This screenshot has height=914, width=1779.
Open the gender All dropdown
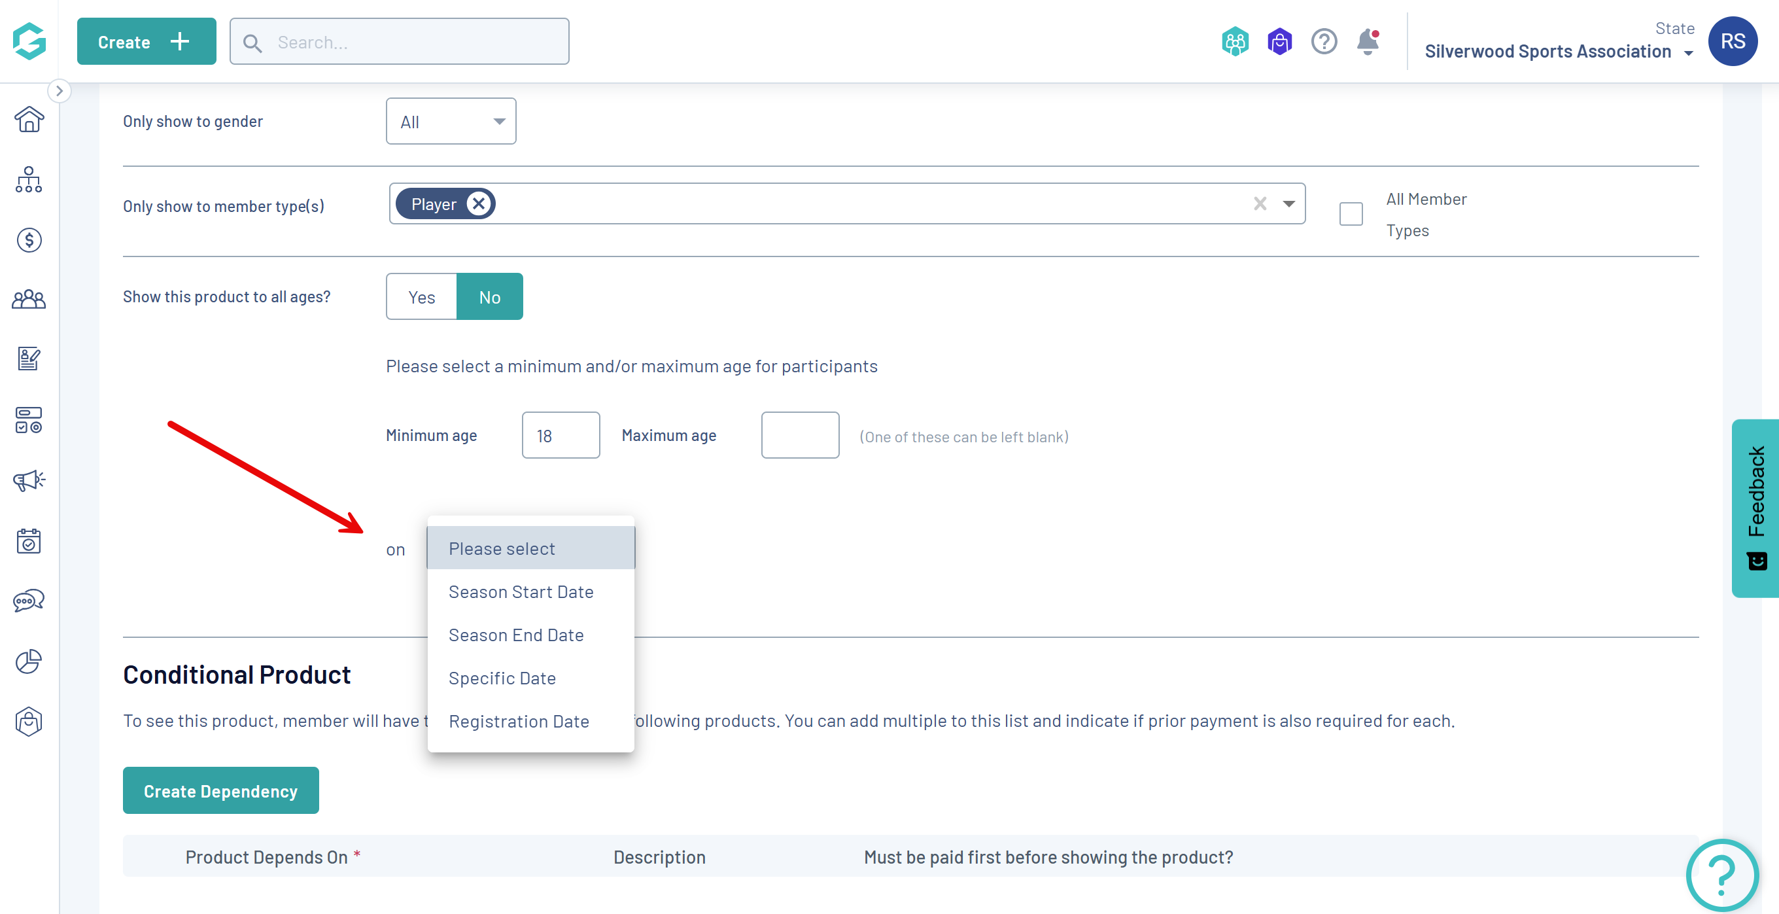coord(451,122)
